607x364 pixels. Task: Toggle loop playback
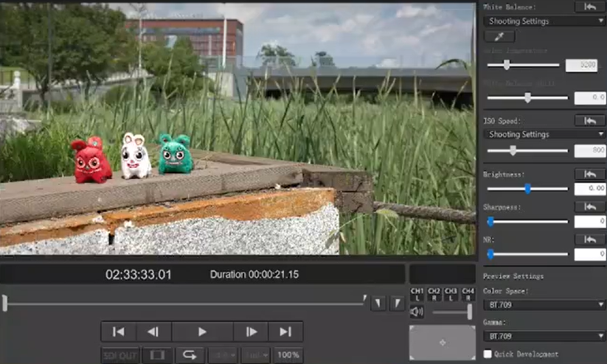[190, 354]
